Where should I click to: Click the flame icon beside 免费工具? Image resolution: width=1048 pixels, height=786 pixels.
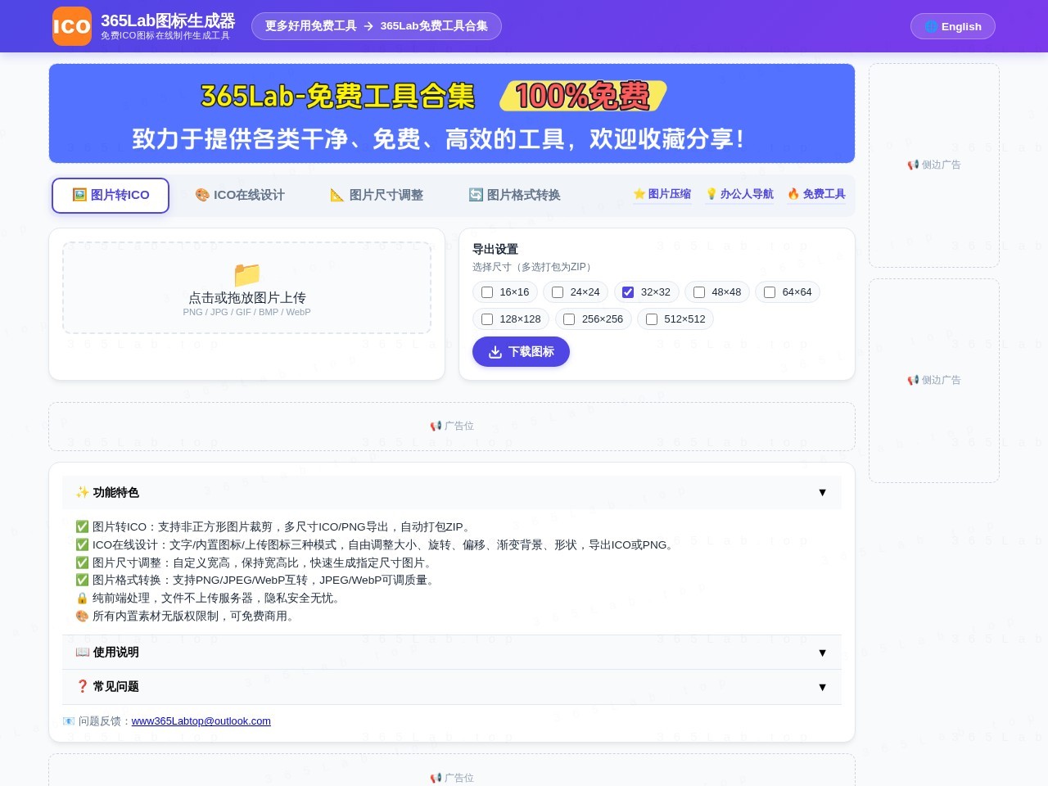coord(793,194)
